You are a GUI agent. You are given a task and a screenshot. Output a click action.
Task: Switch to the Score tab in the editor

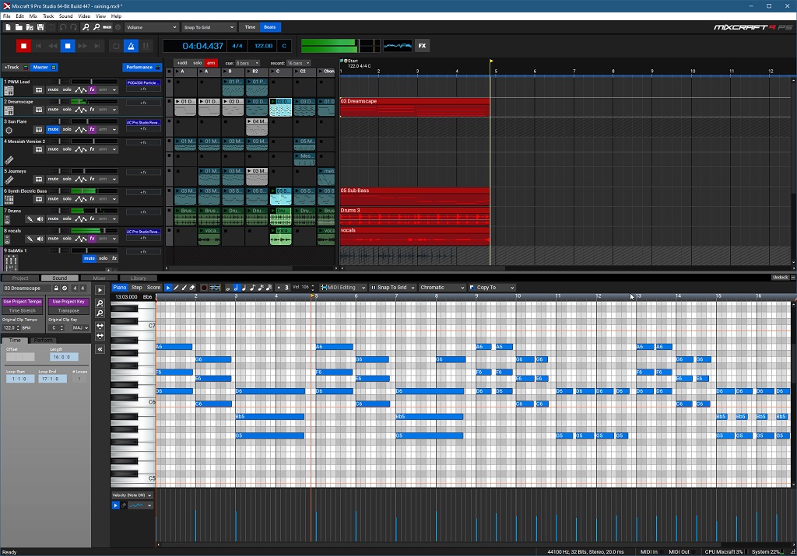coord(153,288)
